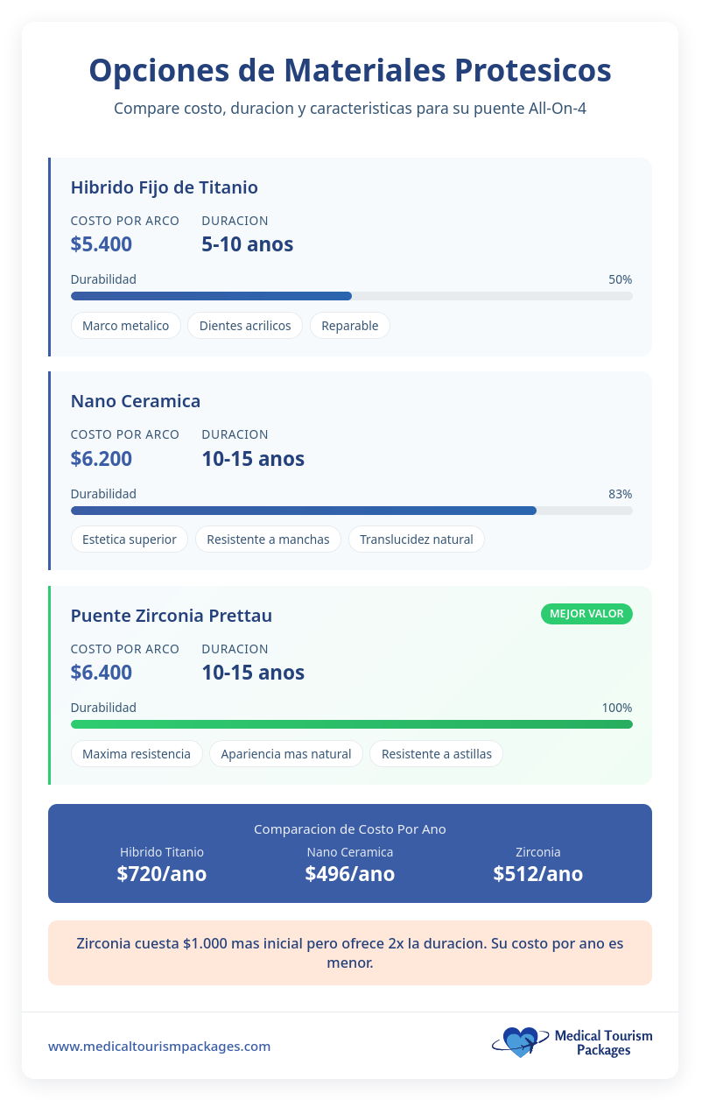
Task: Select the Estetica superior tag
Action: click(x=129, y=539)
